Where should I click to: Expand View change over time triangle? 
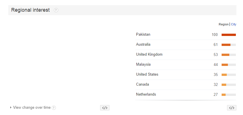pos(11,107)
